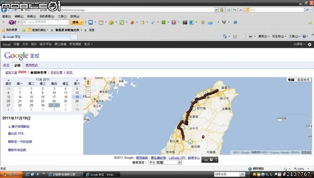Viewport: 314px width, 178px height.
Task: Select the Google 定位 browser tab
Action: pos(36,37)
